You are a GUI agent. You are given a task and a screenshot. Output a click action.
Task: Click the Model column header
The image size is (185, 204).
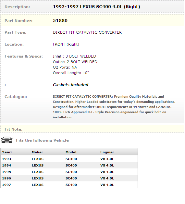[x=72, y=152]
